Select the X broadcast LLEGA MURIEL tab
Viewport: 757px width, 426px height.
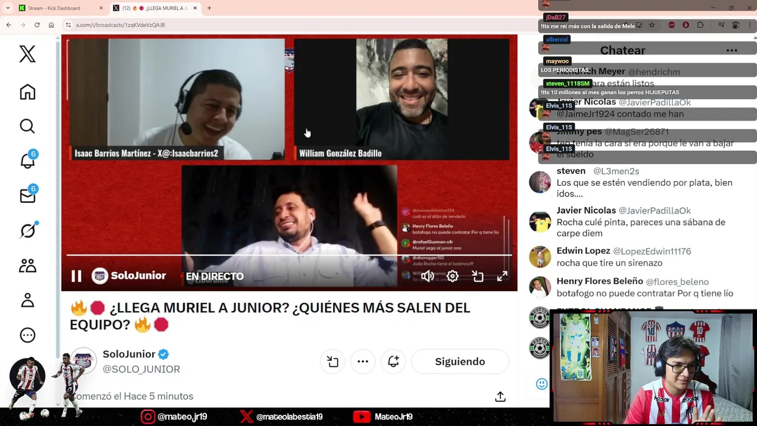(x=156, y=8)
